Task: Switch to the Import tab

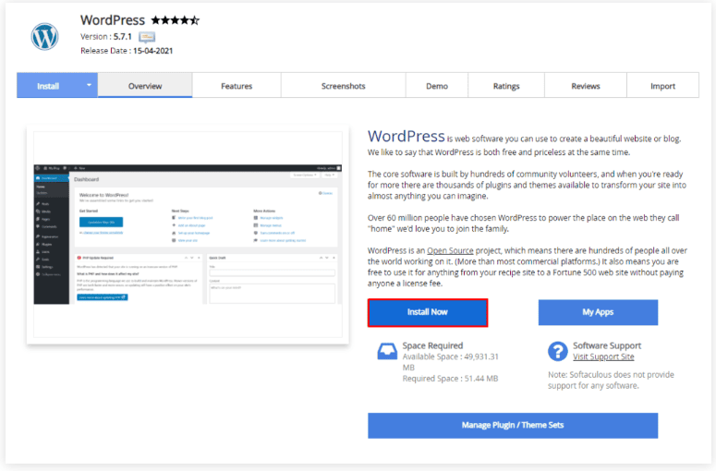Action: click(662, 86)
